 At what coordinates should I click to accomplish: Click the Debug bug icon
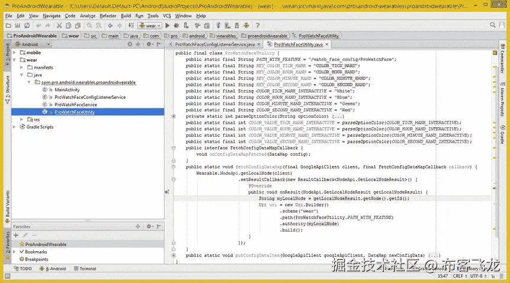177,25
